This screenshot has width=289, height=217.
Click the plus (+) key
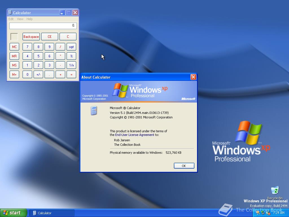(x=60, y=75)
